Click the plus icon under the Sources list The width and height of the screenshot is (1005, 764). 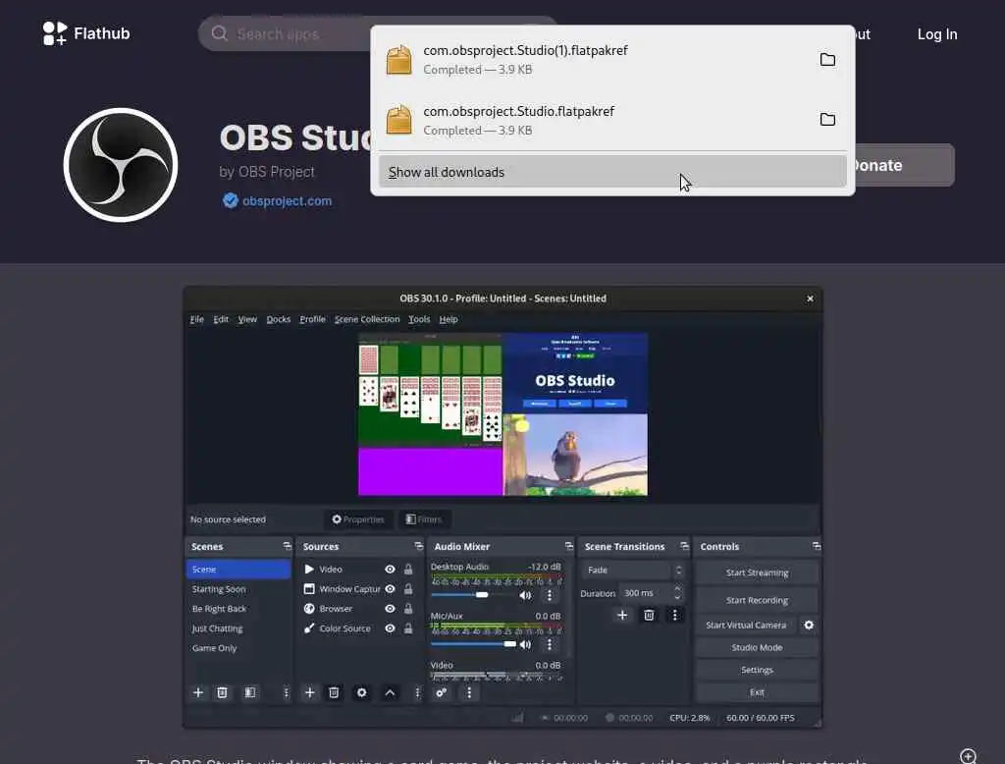point(309,692)
